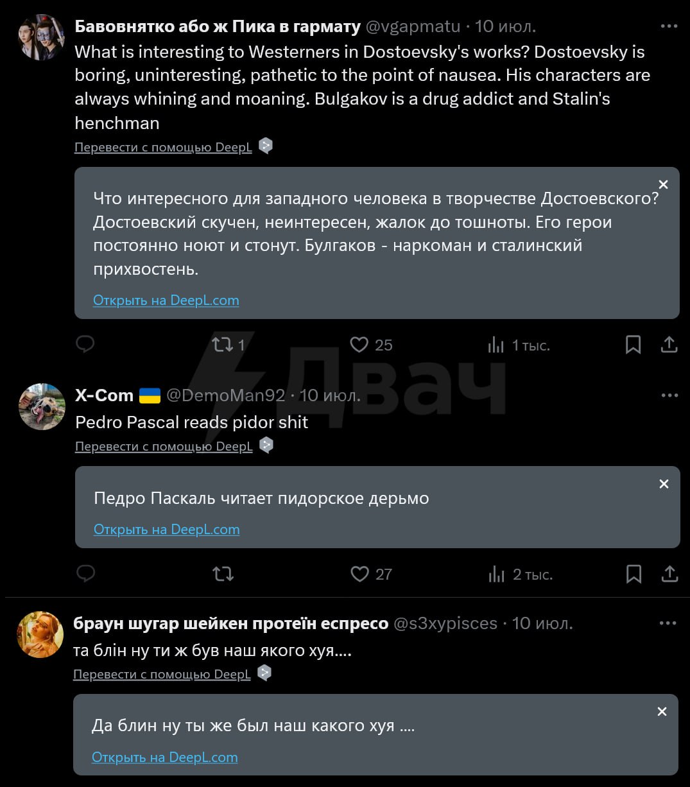This screenshot has height=787, width=690.
Task: Share the DemoMan92 tweet
Action: point(669,574)
